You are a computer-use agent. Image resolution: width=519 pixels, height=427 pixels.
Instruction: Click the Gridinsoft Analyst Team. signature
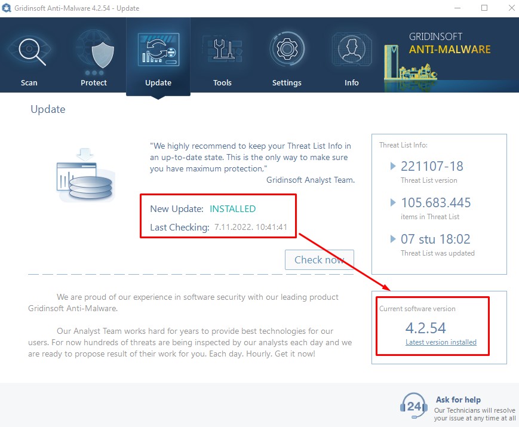pyautogui.click(x=311, y=180)
